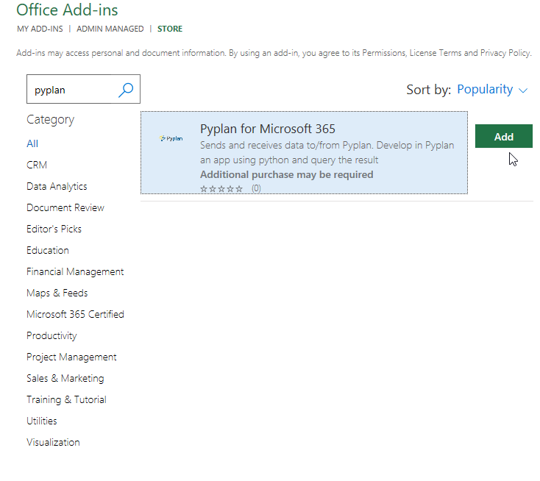Select the All category
The height and width of the screenshot is (481, 540).
[x=32, y=143]
